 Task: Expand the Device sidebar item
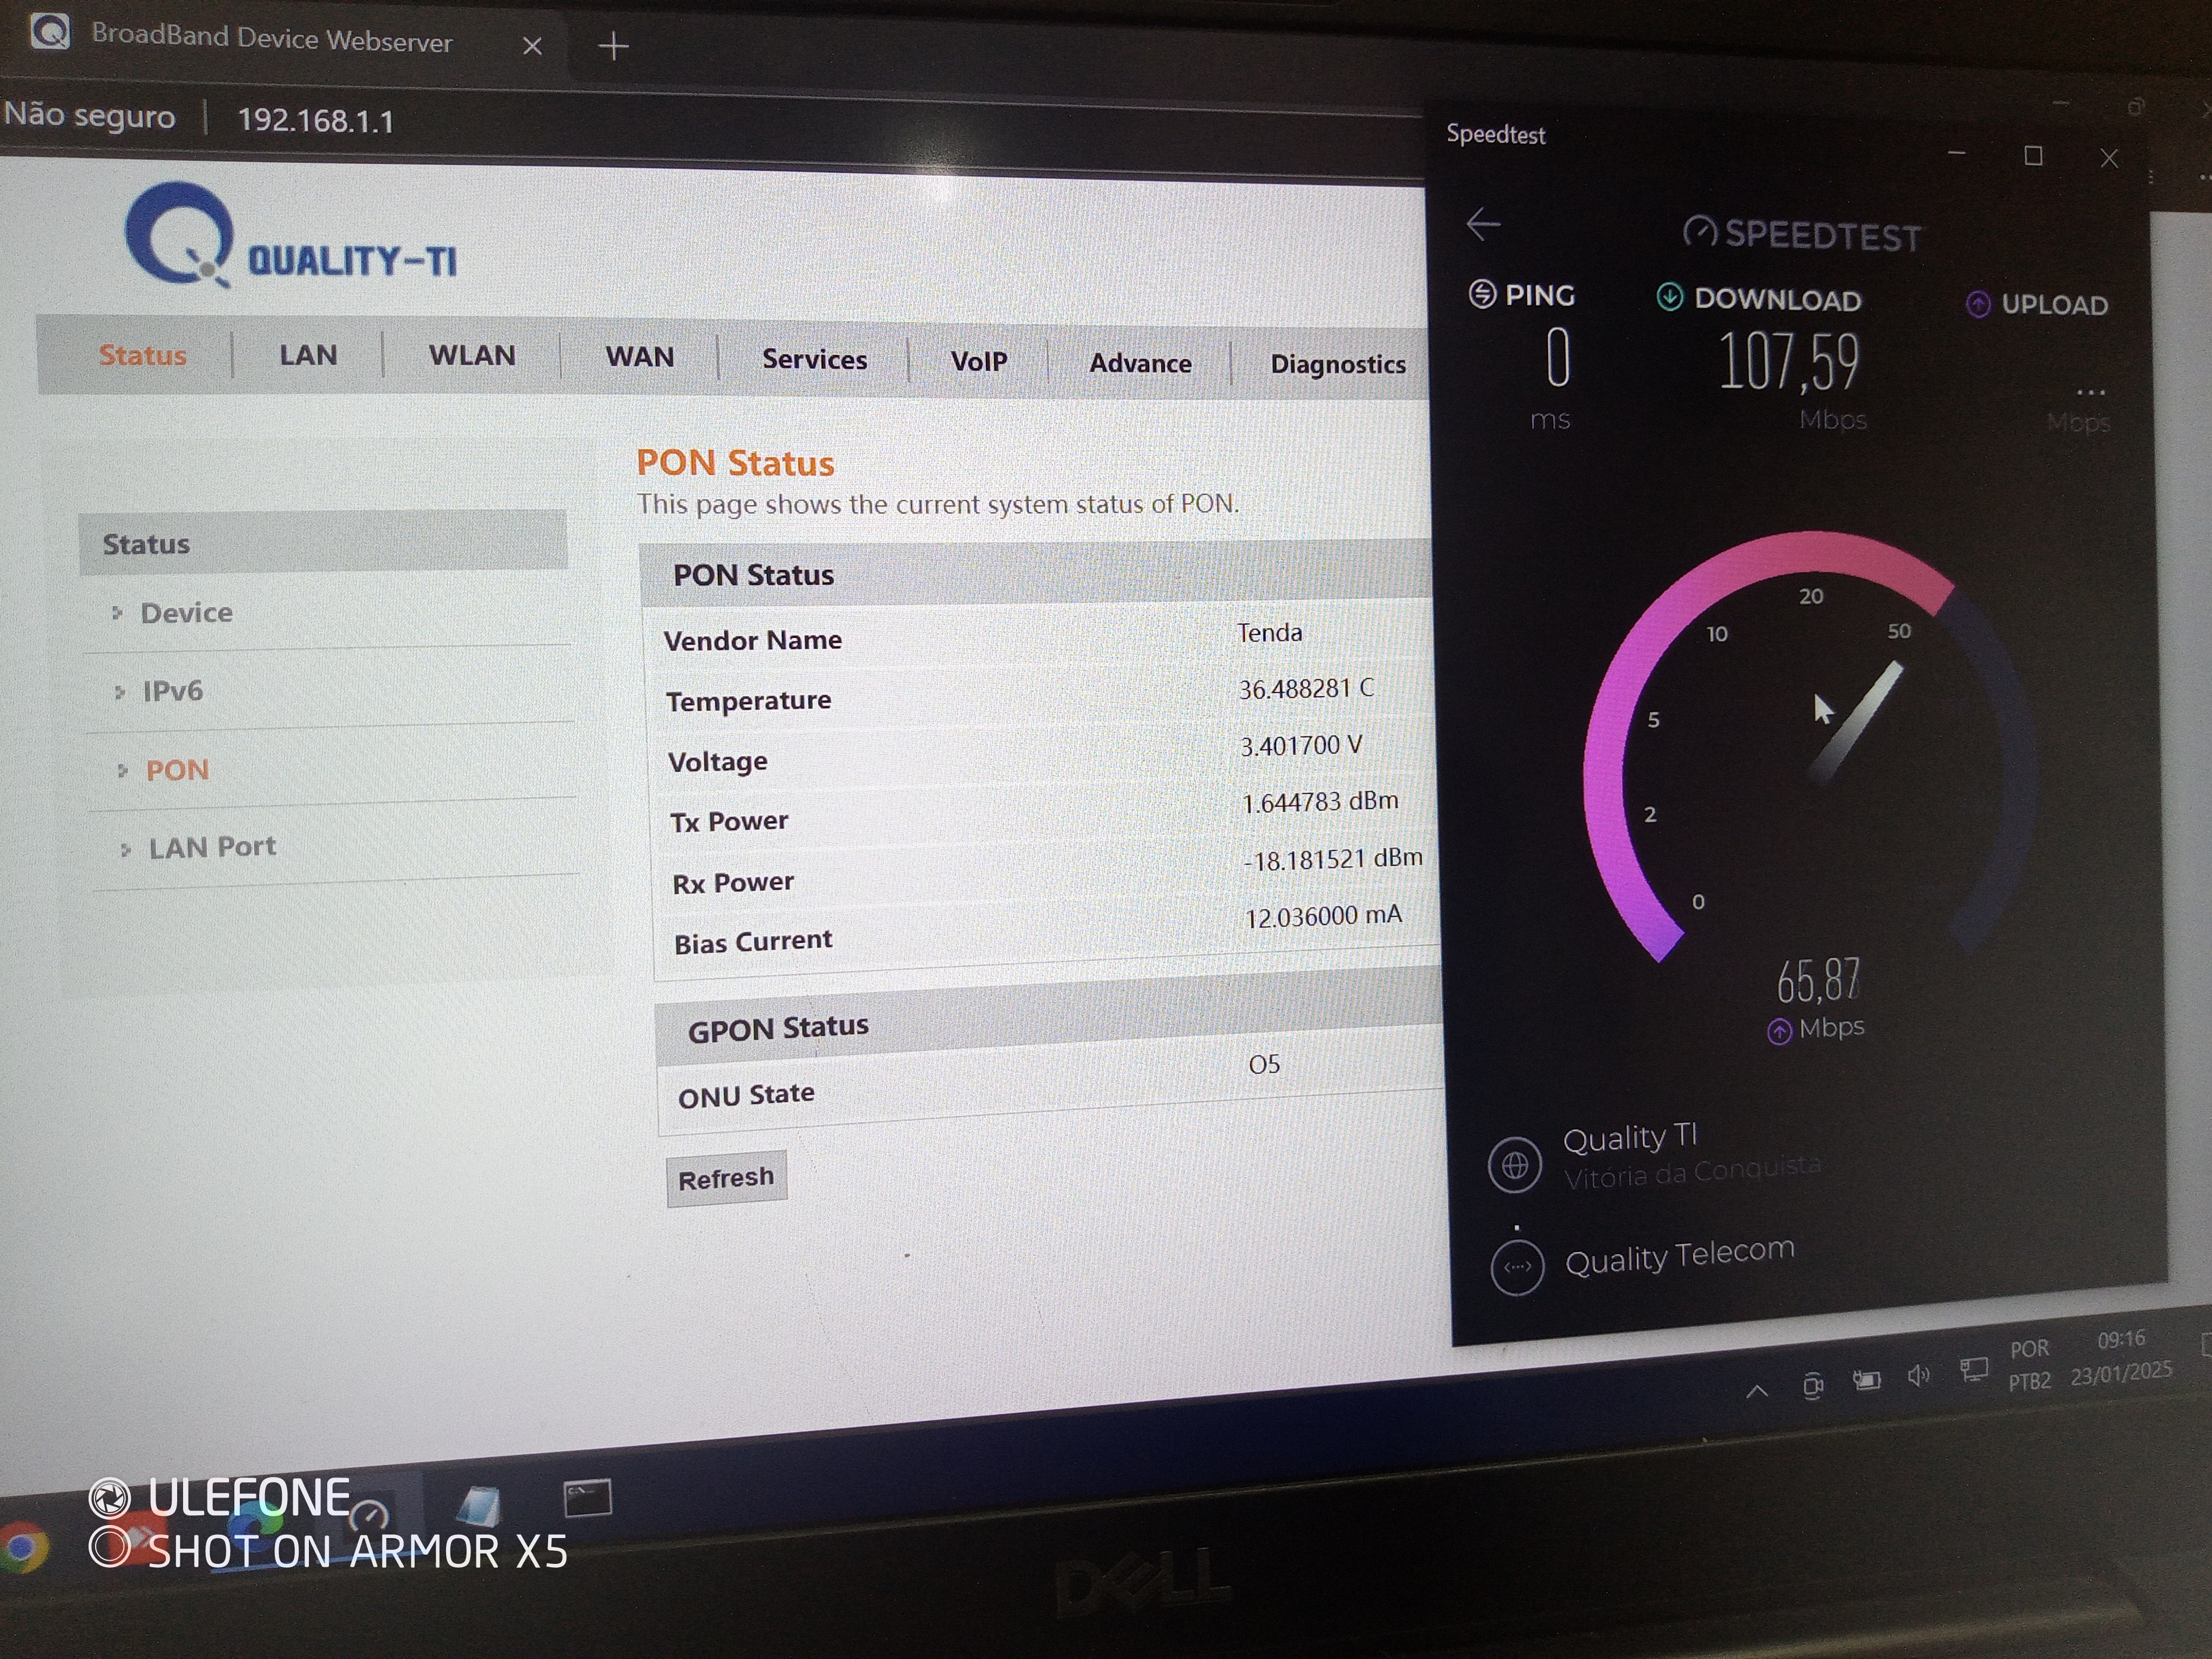click(186, 613)
